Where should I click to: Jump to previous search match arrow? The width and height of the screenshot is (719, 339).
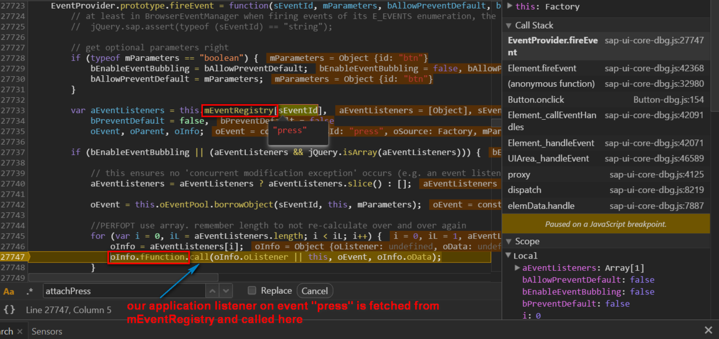213,291
